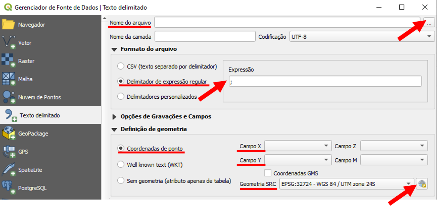The height and width of the screenshot is (206, 439).
Task: Choose Delimitadores personalizados radio button
Action: pyautogui.click(x=121, y=96)
